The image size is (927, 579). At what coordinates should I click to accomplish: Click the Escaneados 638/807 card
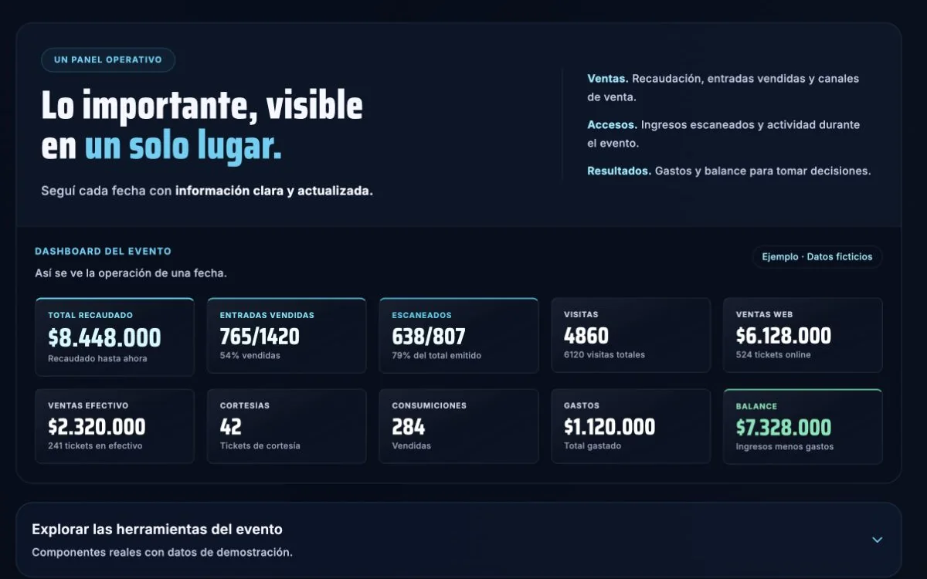pos(459,336)
